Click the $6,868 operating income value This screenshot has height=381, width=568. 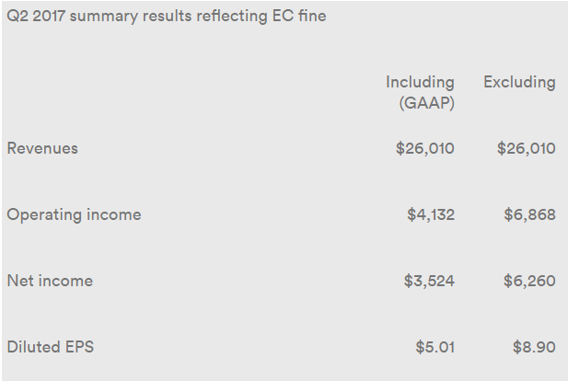[x=529, y=214]
